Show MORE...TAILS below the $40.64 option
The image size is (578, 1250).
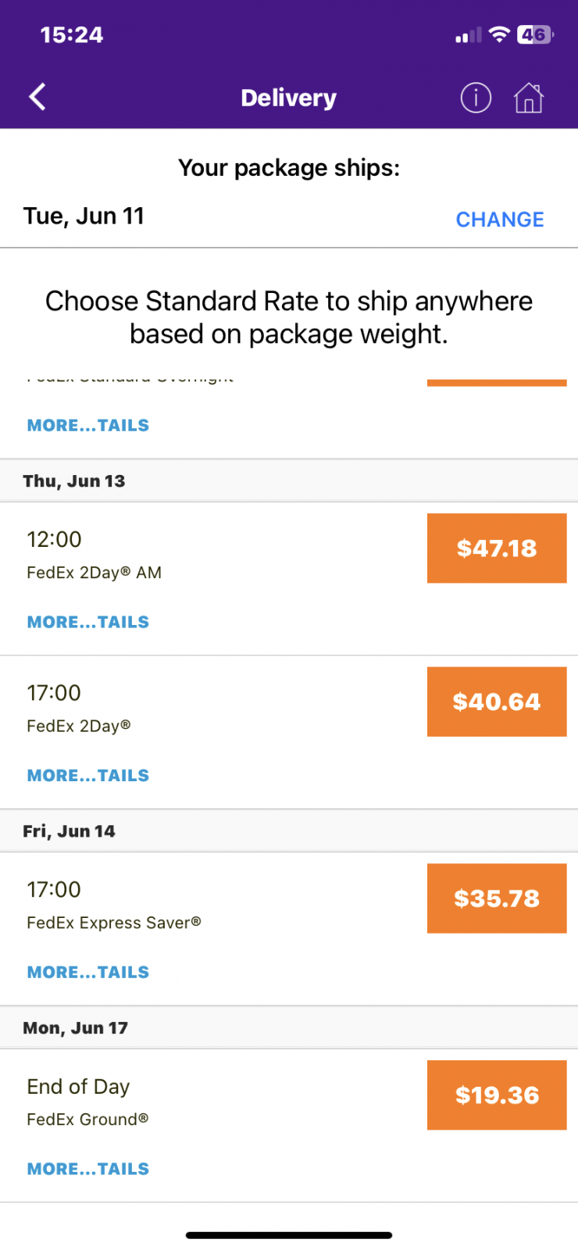pos(88,776)
